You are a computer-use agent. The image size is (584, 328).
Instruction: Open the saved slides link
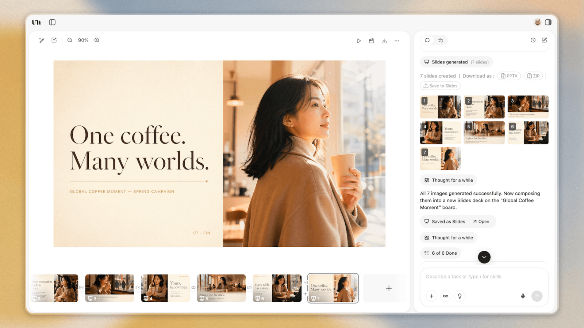(x=481, y=222)
